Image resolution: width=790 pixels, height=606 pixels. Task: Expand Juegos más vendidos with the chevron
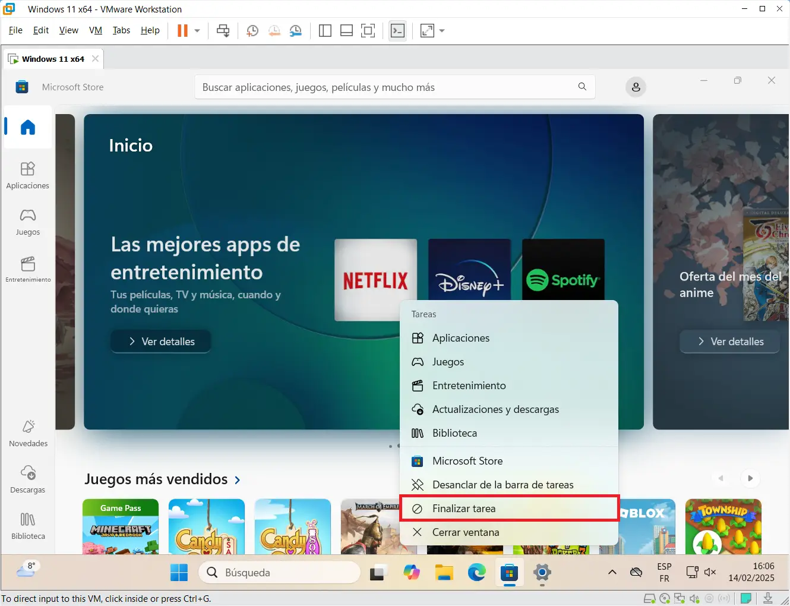(238, 480)
